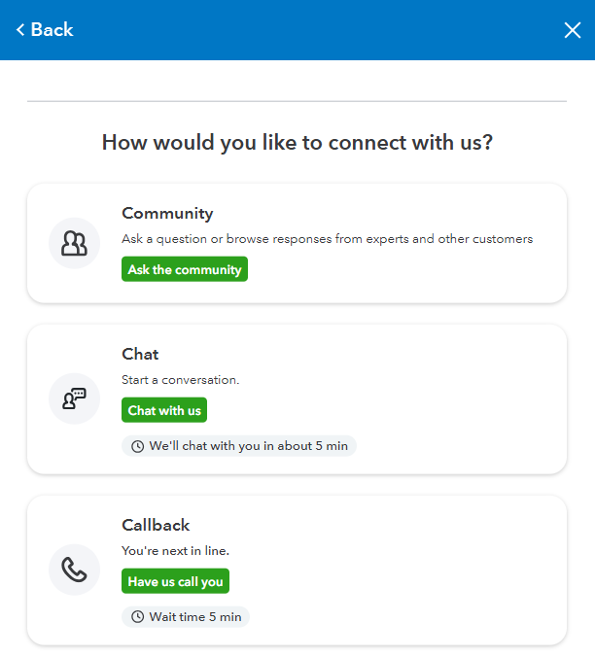Click the 'You're next in line.' text

coord(175,551)
